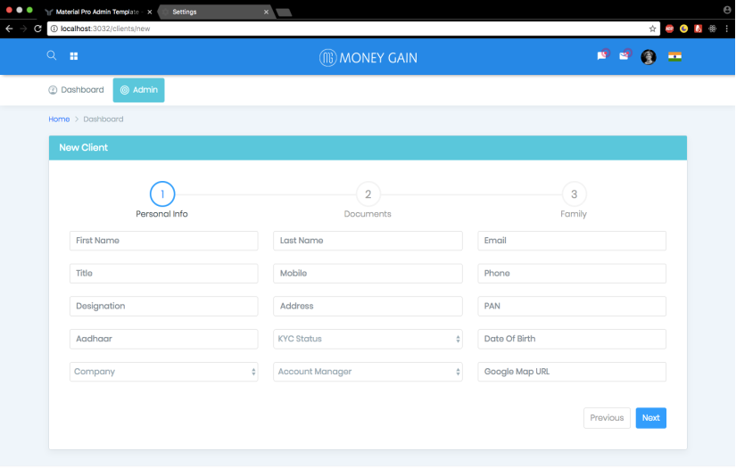Bookmark page with the star icon
Image resolution: width=736 pixels, height=468 pixels.
(x=652, y=29)
